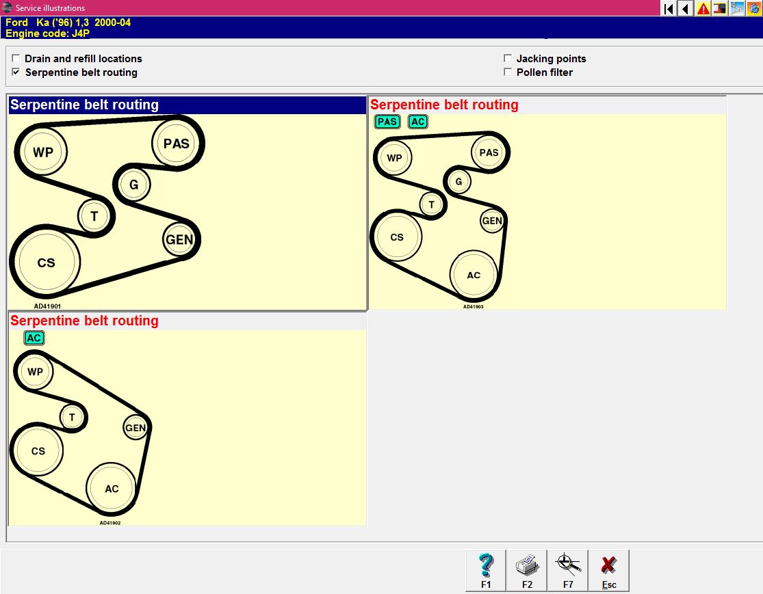Click the red and black icon beside warning triangle

coord(720,8)
